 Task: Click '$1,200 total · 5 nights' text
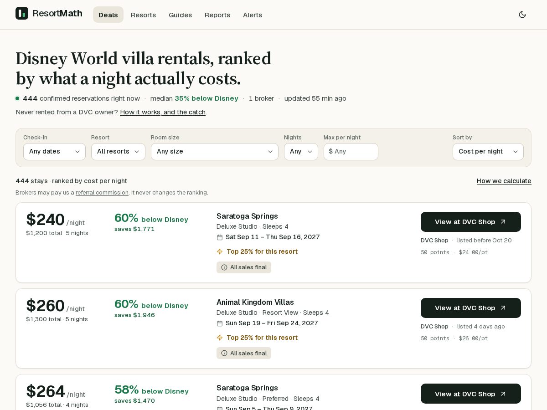tap(57, 233)
